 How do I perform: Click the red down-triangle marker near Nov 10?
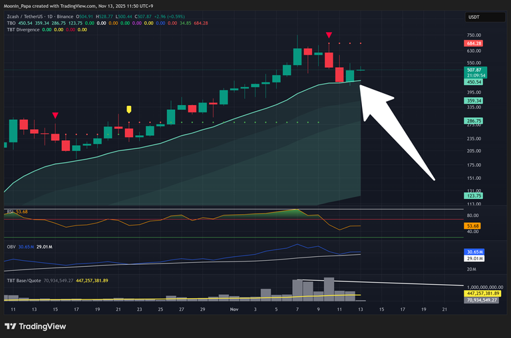click(x=329, y=35)
